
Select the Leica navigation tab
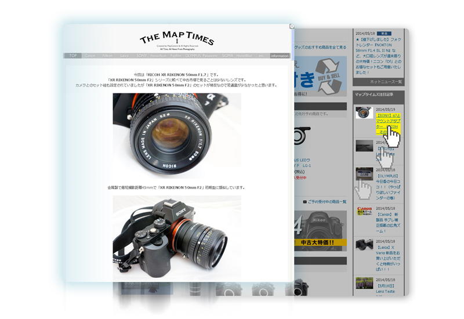click(x=124, y=56)
